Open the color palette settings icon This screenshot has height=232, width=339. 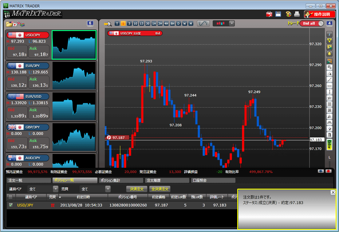288,14
